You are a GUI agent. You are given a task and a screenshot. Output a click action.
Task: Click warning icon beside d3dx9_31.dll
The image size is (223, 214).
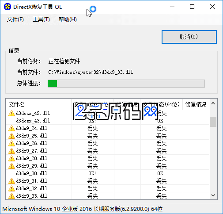[11, 181]
